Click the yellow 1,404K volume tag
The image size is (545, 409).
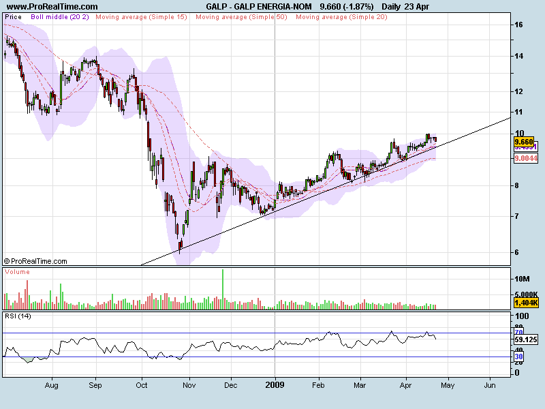(526, 303)
